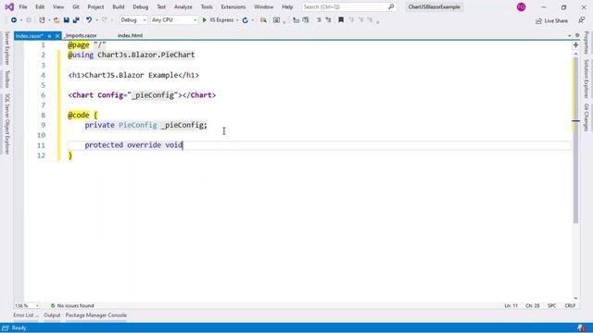Expand the Undo history dropdown arrow

tap(96, 20)
